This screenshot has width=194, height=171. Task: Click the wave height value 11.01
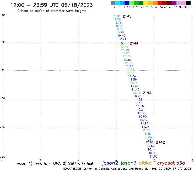139,103
